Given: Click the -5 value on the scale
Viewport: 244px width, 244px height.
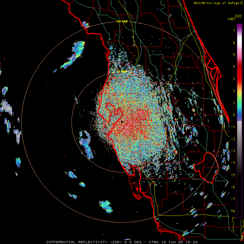Looking at the screenshot, I should click(x=233, y=175).
